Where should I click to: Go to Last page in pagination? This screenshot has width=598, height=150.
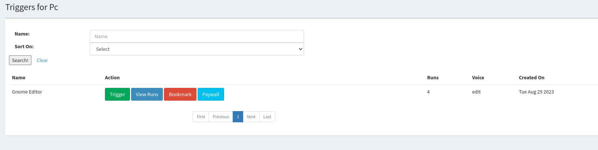pyautogui.click(x=267, y=117)
